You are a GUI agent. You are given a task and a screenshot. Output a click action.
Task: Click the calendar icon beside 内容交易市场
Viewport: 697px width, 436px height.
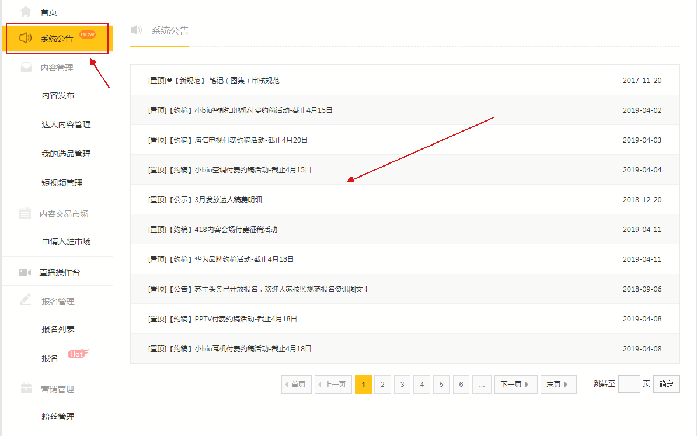click(25, 213)
